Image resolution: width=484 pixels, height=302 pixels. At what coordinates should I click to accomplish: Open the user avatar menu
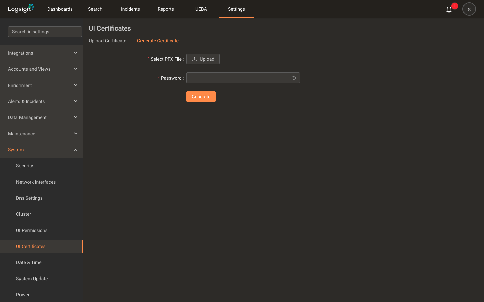point(469,9)
